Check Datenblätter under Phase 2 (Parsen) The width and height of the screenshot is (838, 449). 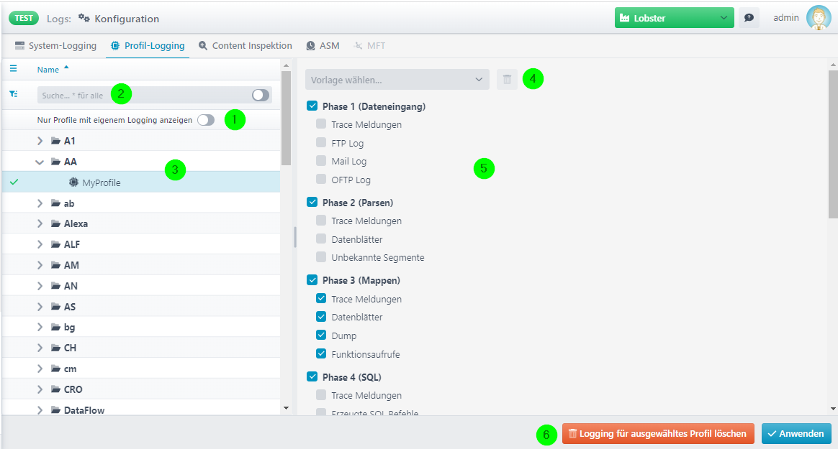(x=320, y=239)
